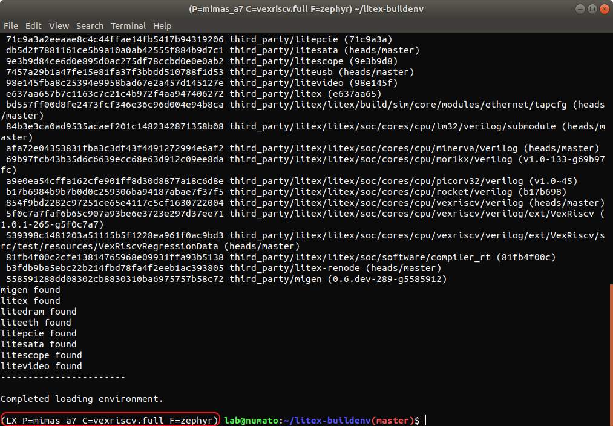Click the command prompt cursor after the $
Image resolution: width=613 pixels, height=426 pixels.
point(426,420)
